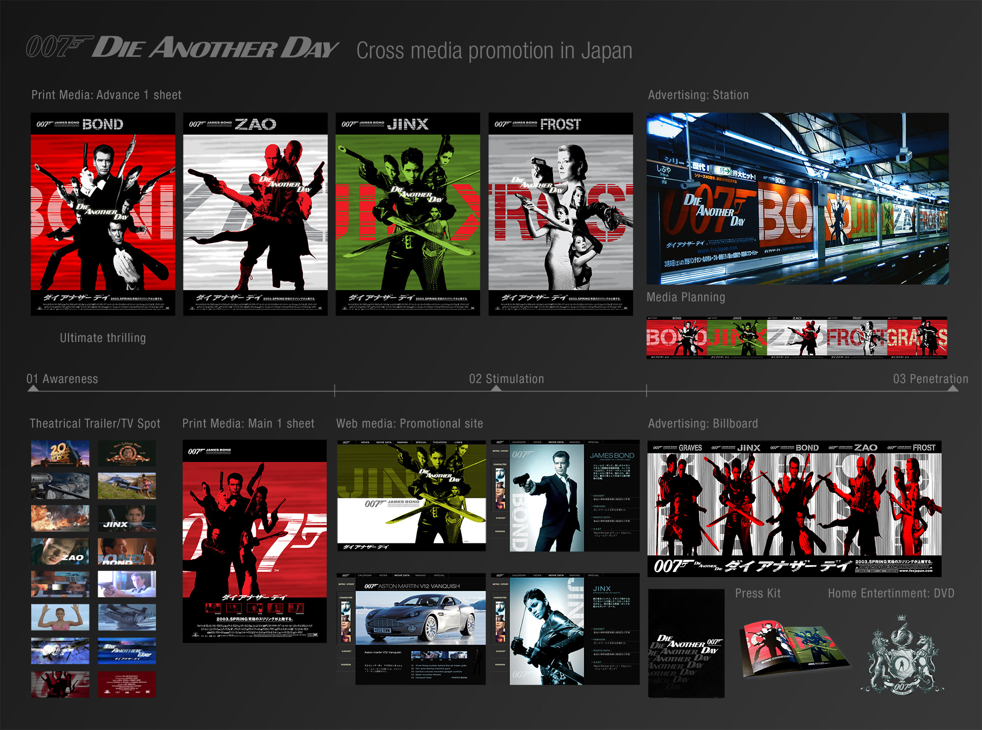This screenshot has width=982, height=730.
Task: Open the green JINX advance poster
Action: (408, 214)
